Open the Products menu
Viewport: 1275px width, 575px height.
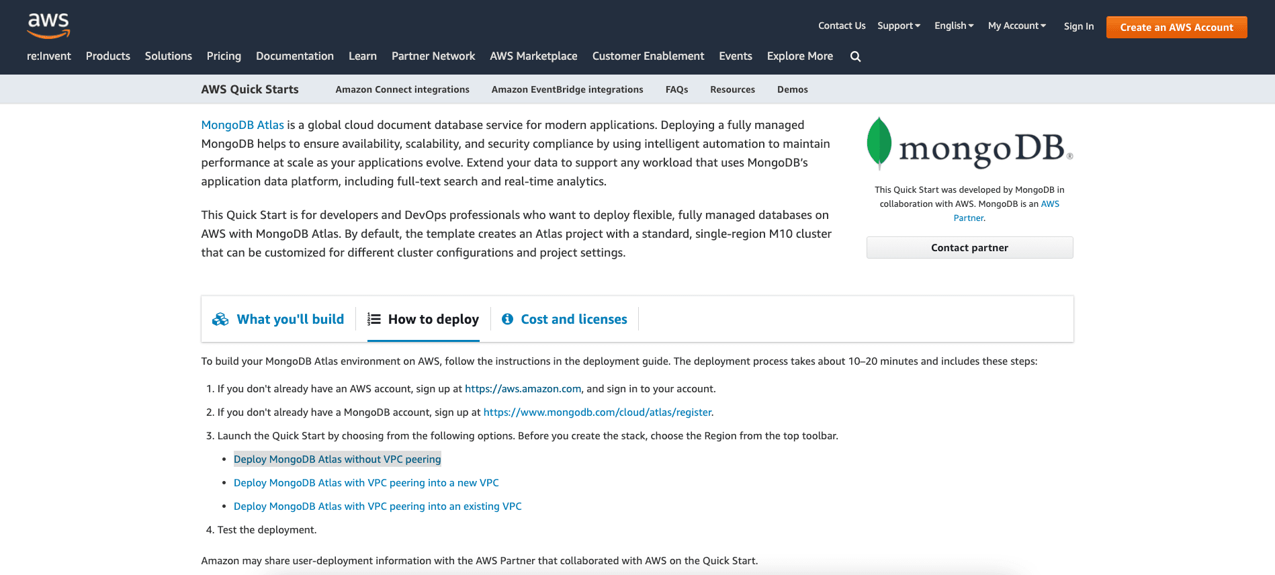tap(108, 56)
